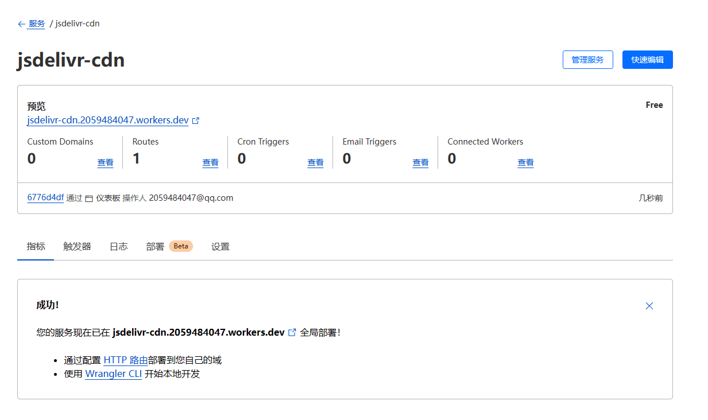The height and width of the screenshot is (420, 708).
Task: Click the Cron Triggers label
Action: coord(263,142)
